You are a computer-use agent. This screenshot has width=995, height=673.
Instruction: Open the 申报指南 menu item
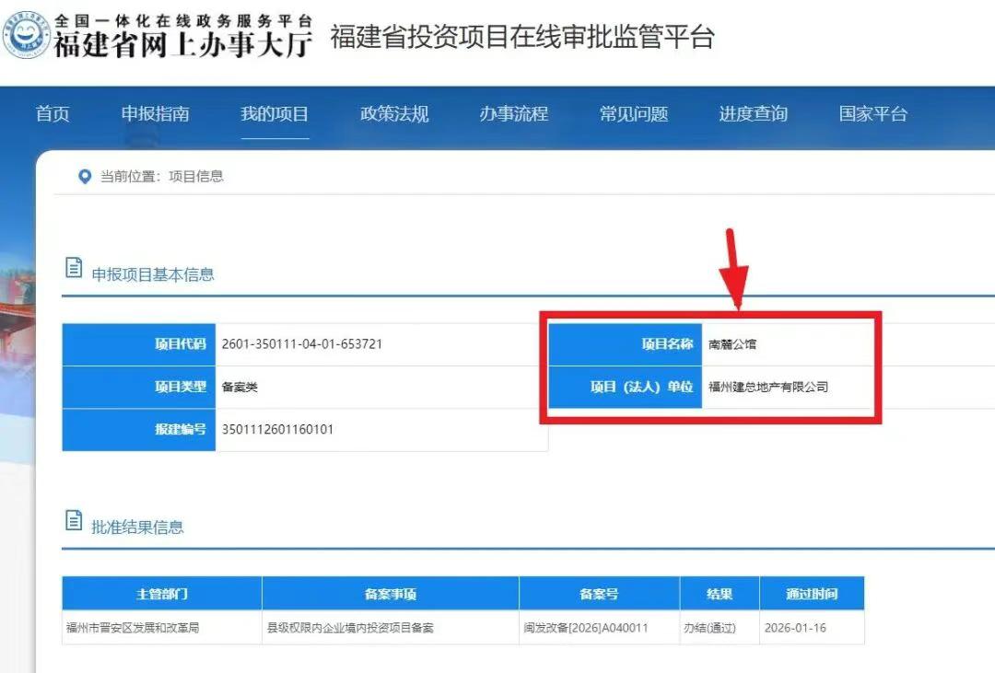point(155,114)
